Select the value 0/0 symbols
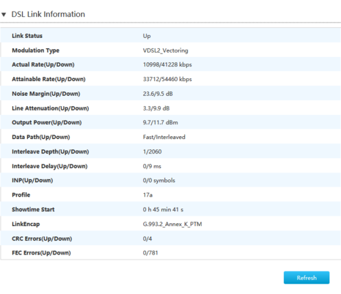 coord(159,181)
